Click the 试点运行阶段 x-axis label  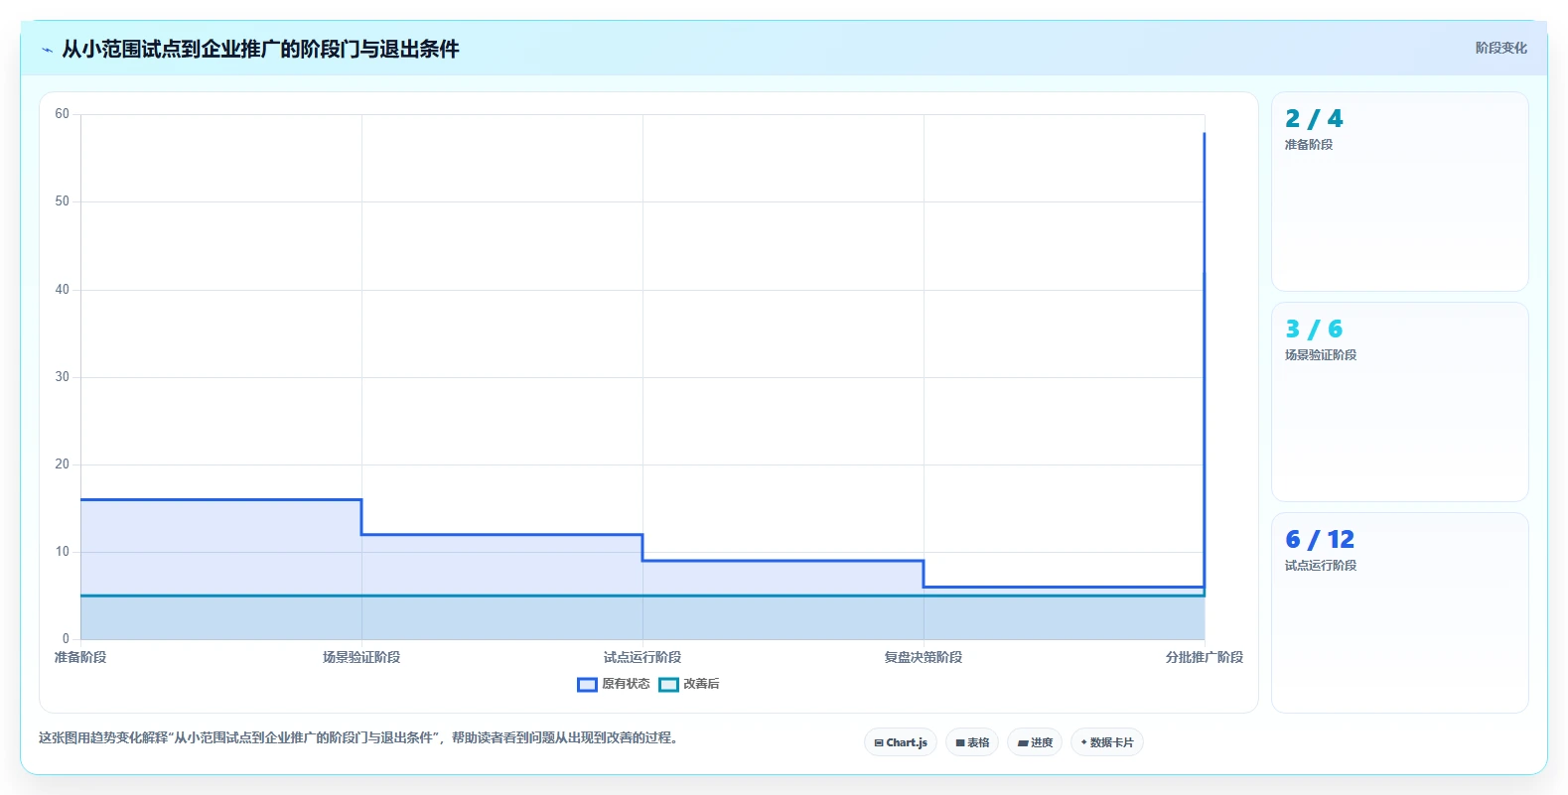pyautogui.click(x=642, y=657)
